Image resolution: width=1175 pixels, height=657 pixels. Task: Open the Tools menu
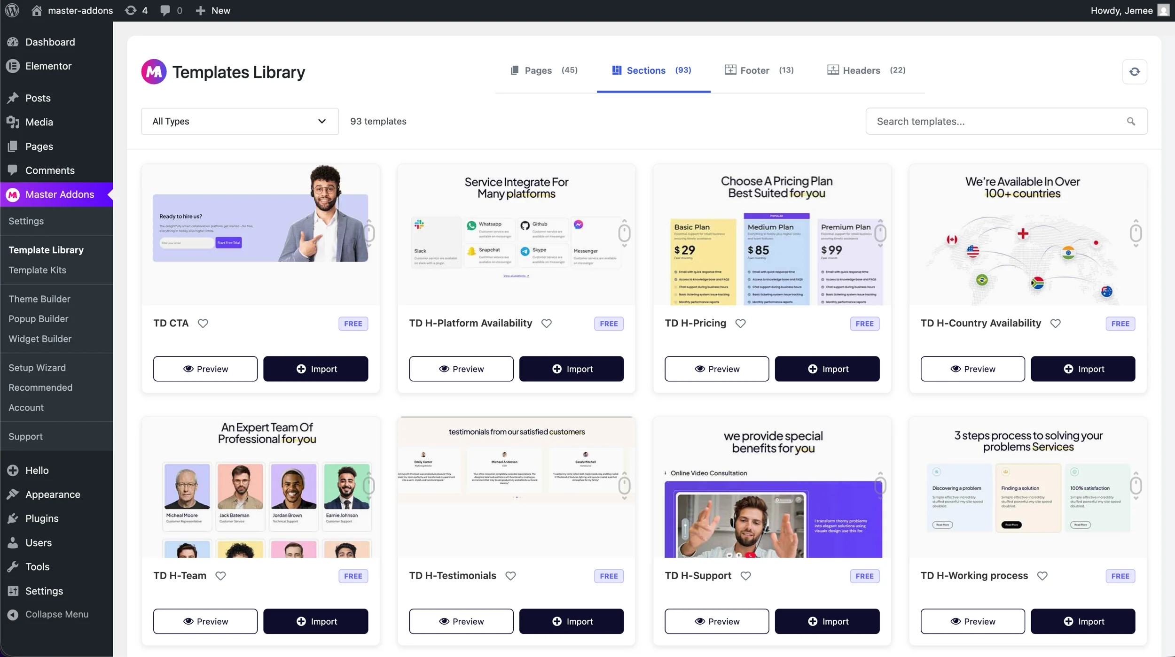point(56,566)
